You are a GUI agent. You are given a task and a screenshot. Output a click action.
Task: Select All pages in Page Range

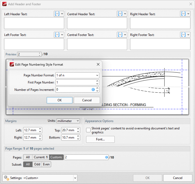click(x=28, y=157)
